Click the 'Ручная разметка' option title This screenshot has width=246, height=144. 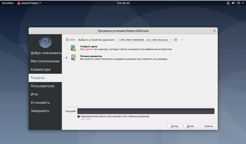[x=91, y=56]
